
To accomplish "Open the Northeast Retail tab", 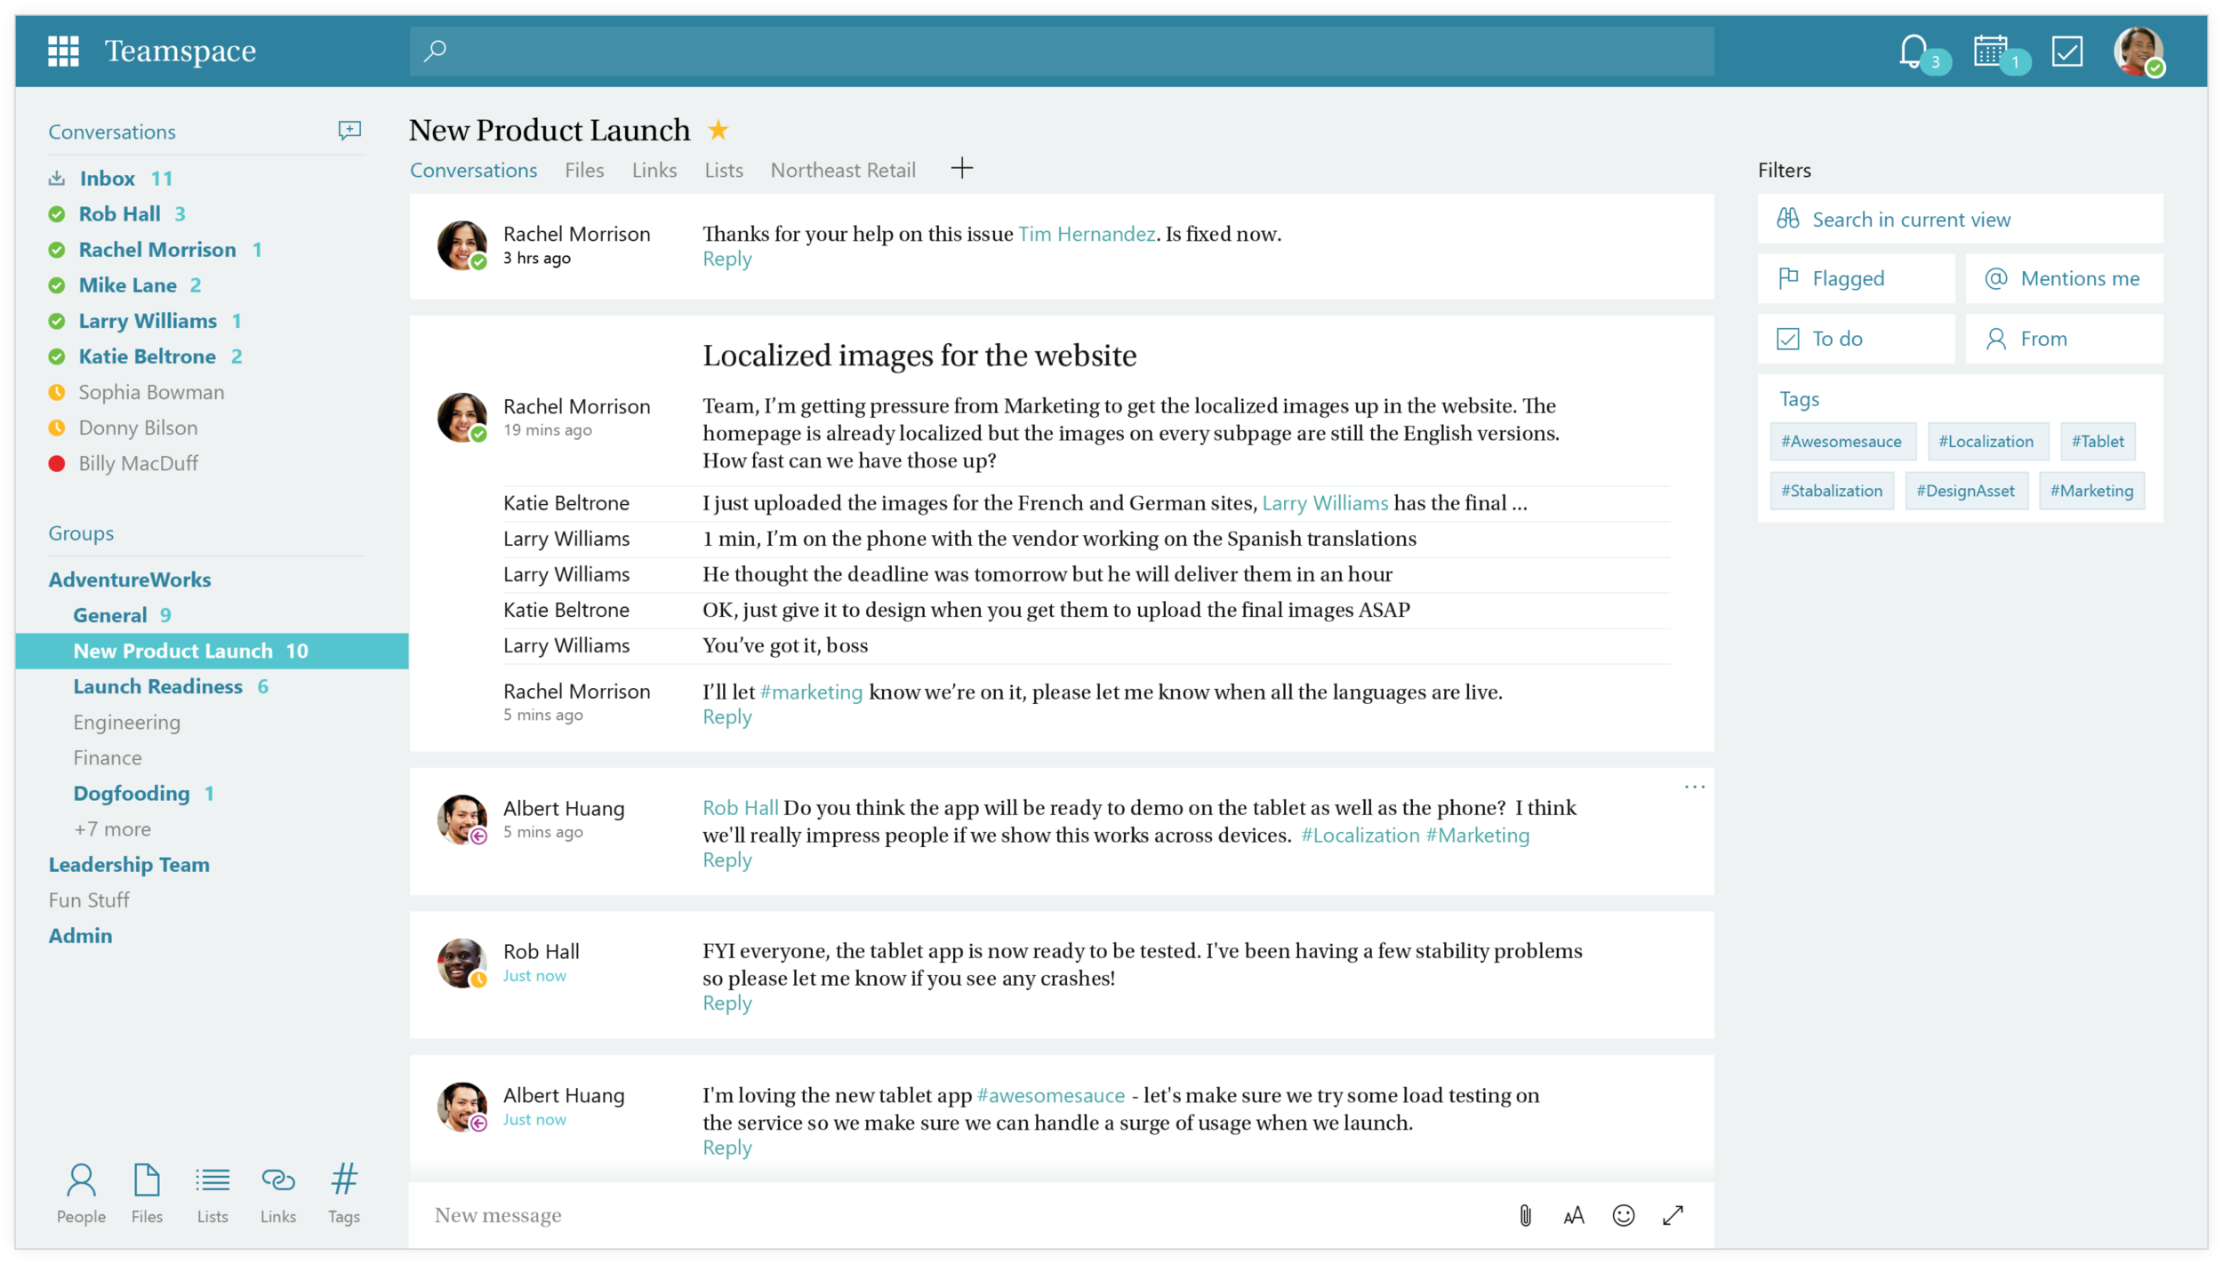I will click(x=842, y=170).
